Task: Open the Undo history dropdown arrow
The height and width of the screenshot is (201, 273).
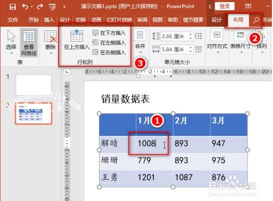Action: (x=32, y=7)
